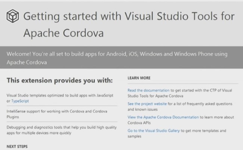Image resolution: width=243 pixels, height=150 pixels.
Task: Click the 'Visual Studio templates optimized' feature text
Action: click(60, 98)
